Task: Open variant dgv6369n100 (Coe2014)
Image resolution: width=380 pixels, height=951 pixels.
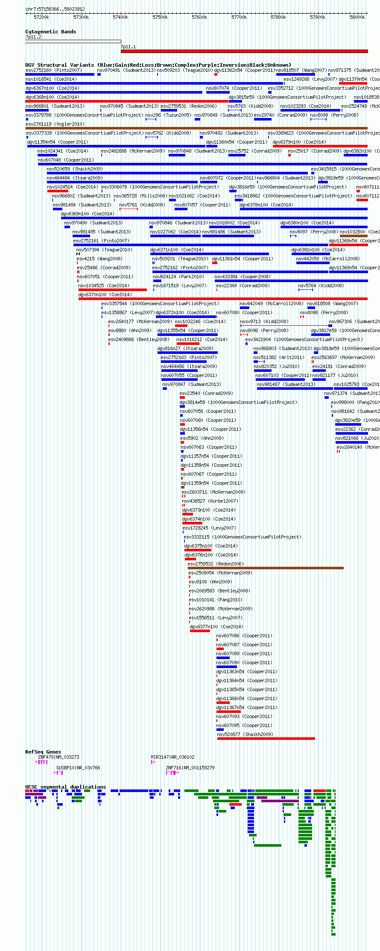Action: click(88, 214)
